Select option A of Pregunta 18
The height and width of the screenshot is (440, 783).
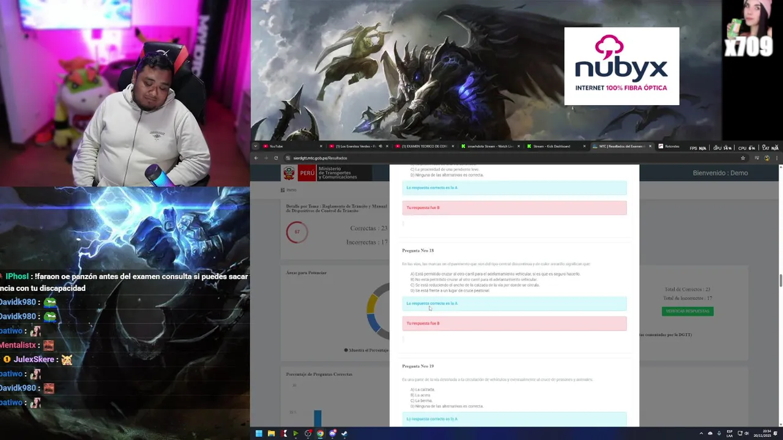[x=495, y=274]
